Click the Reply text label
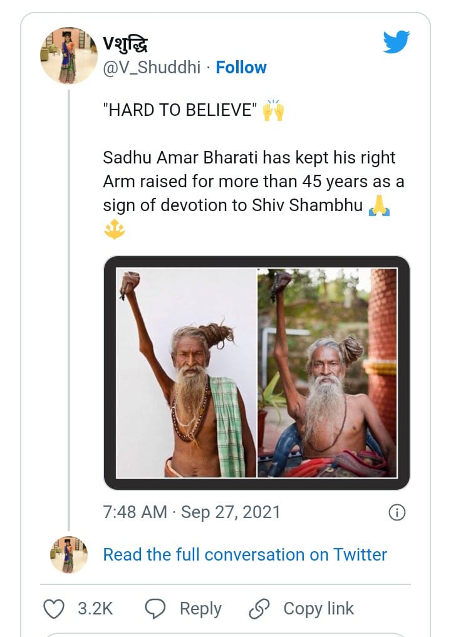 [x=200, y=609]
